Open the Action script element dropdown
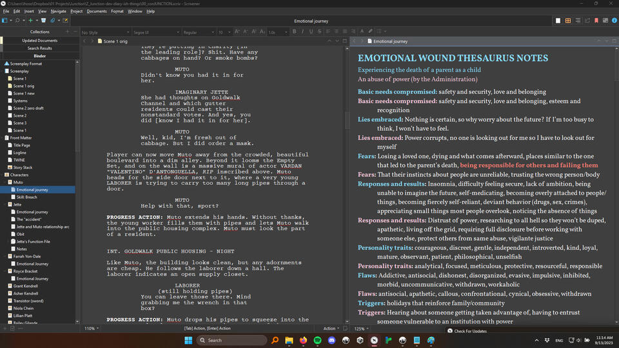The image size is (619, 348). (331, 328)
